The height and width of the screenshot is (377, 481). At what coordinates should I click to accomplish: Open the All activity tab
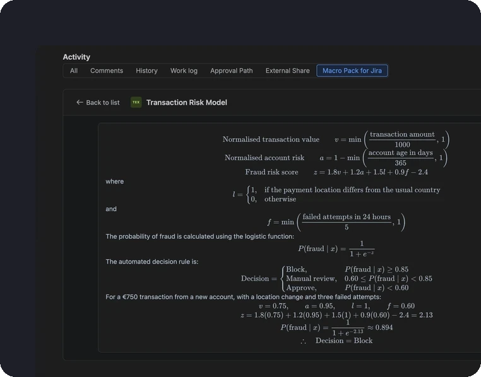[x=74, y=71]
